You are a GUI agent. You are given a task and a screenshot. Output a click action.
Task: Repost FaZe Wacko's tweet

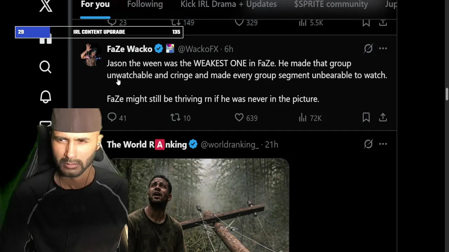click(x=180, y=118)
